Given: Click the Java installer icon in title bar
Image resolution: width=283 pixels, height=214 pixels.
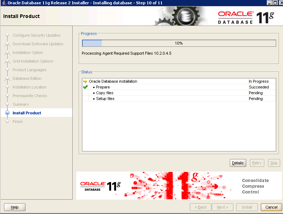Looking at the screenshot, I should click(4, 3).
